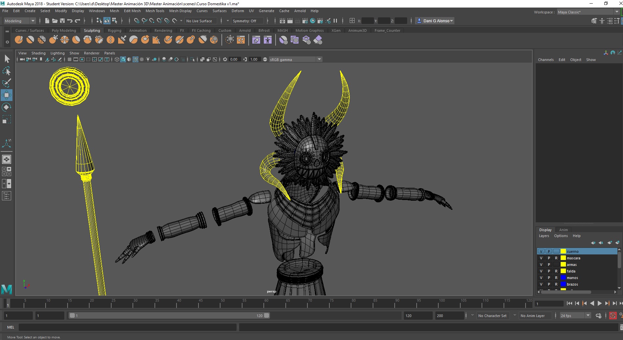Toggle the R state of falda layer
This screenshot has height=340, width=623.
[556, 271]
